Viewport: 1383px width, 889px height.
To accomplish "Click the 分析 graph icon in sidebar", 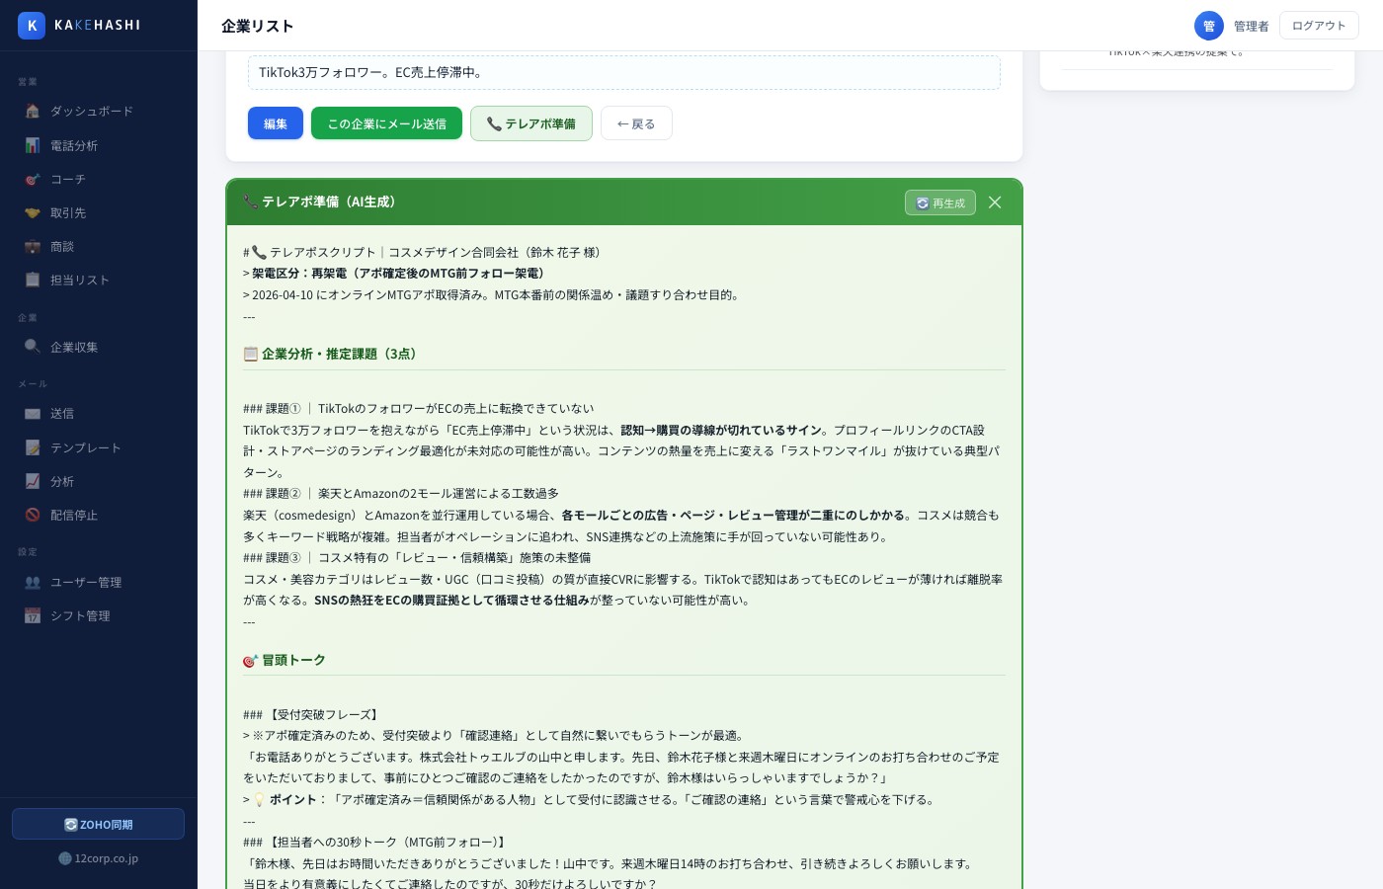I will [33, 481].
